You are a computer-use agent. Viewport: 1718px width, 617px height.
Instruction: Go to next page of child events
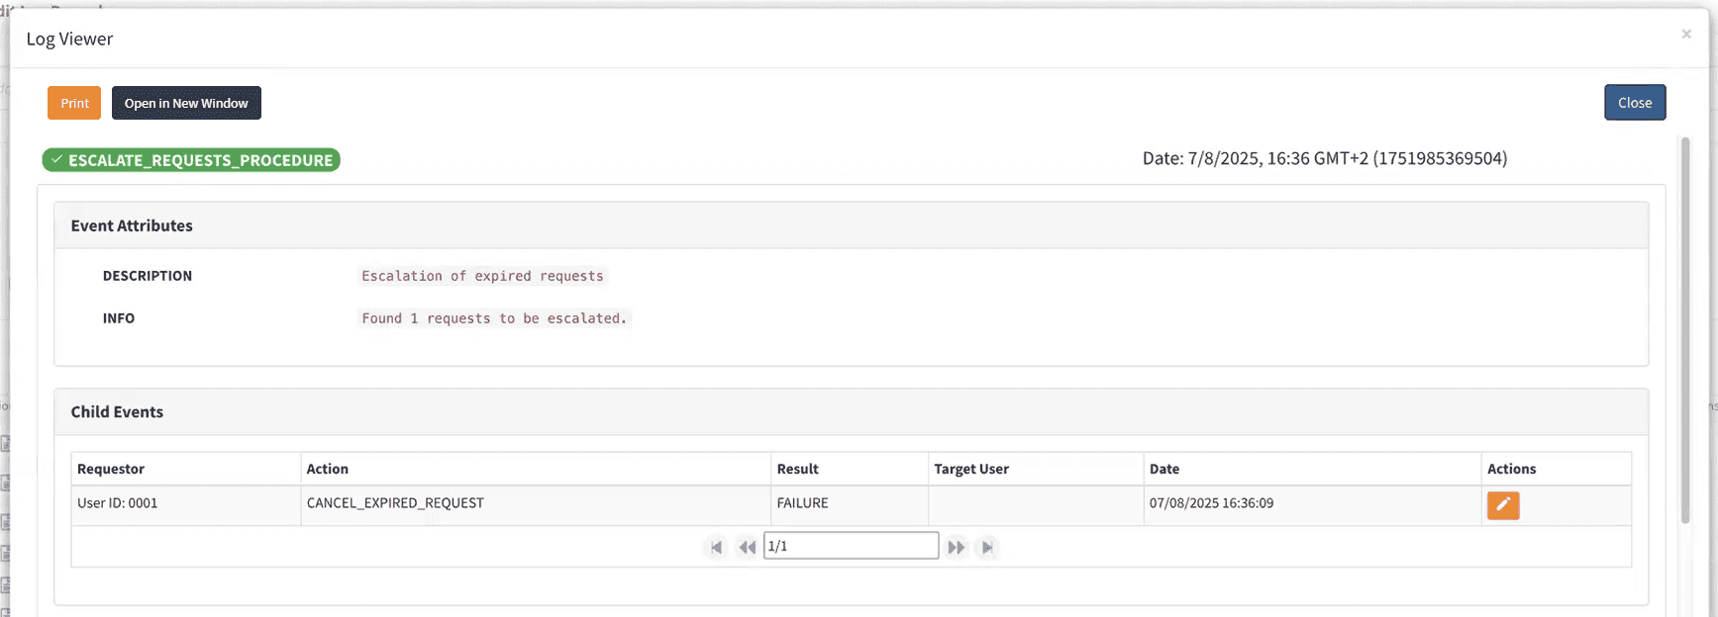click(x=956, y=547)
